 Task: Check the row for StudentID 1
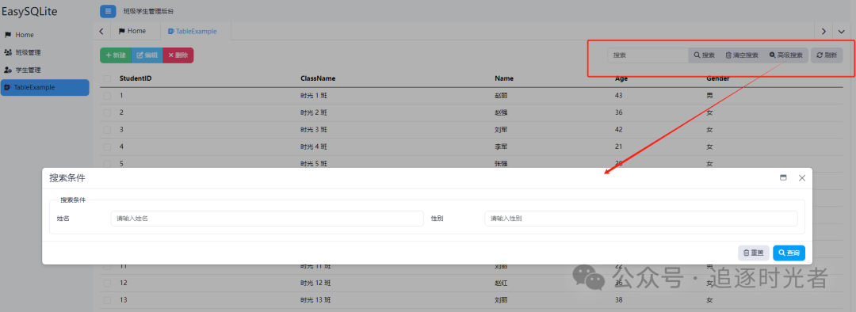pos(107,96)
